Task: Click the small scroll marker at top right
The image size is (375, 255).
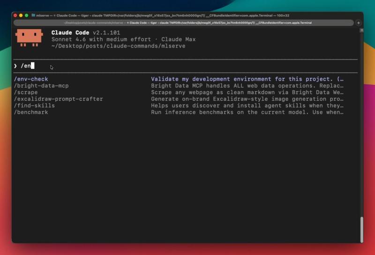Action: [361, 30]
